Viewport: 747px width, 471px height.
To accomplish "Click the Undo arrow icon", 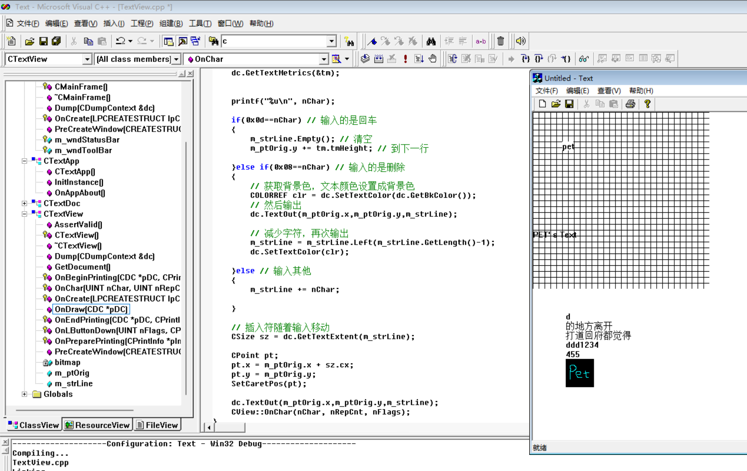I will pyautogui.click(x=120, y=41).
